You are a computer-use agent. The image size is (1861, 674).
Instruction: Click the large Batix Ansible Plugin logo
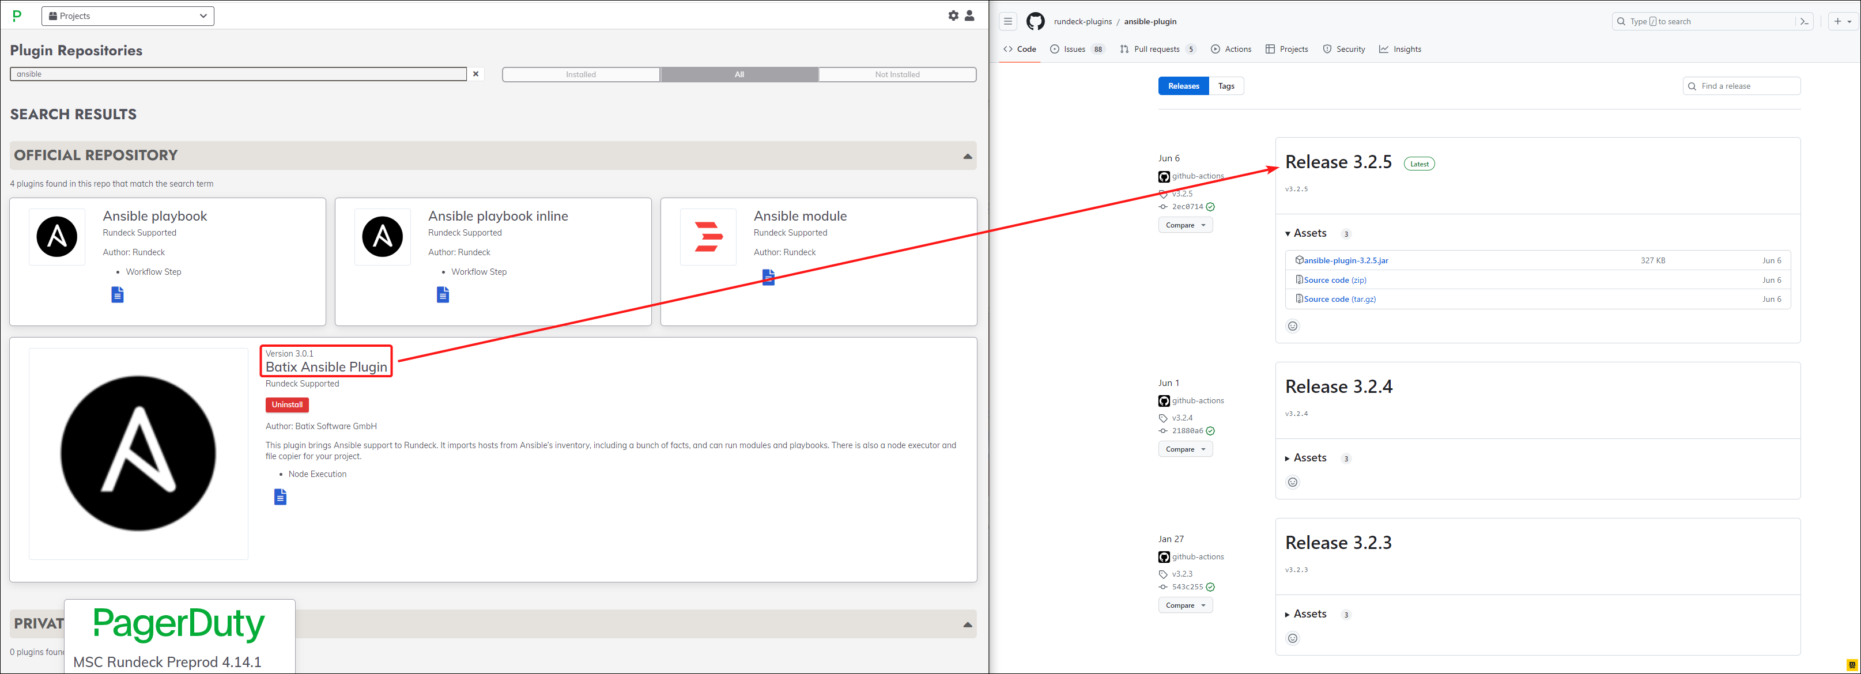pyautogui.click(x=139, y=453)
